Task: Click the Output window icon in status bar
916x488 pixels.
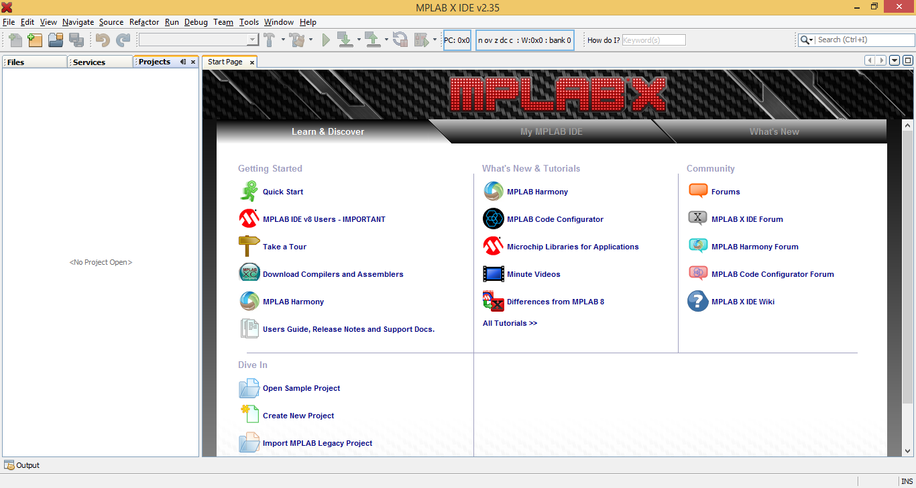Action: [x=9, y=465]
